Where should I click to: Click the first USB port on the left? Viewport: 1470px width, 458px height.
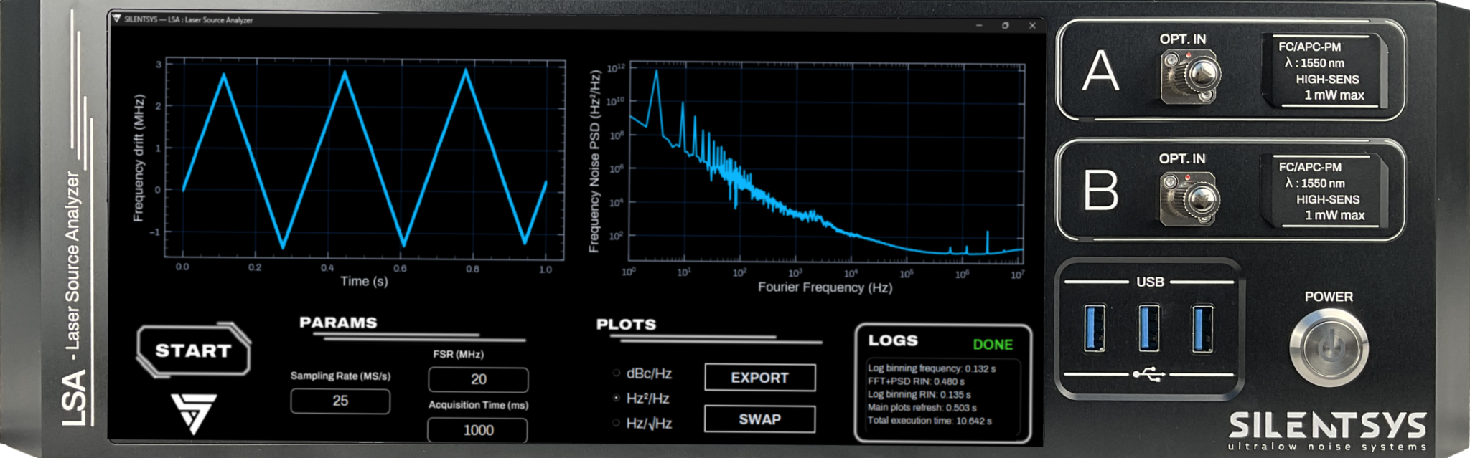point(1094,328)
